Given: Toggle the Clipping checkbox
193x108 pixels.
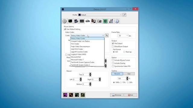Looking at the screenshot, I should tap(66, 55).
